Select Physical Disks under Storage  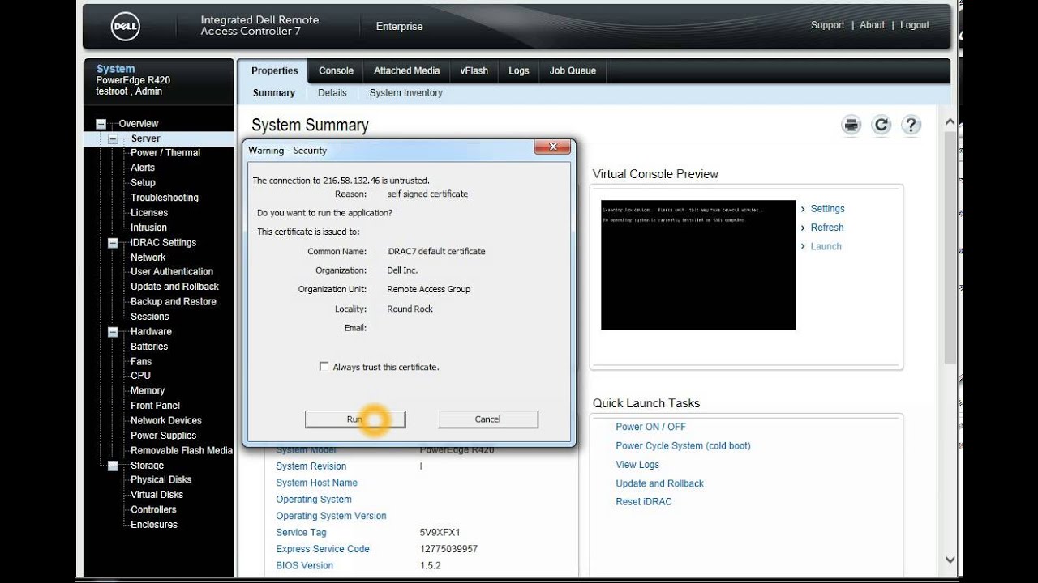161,480
